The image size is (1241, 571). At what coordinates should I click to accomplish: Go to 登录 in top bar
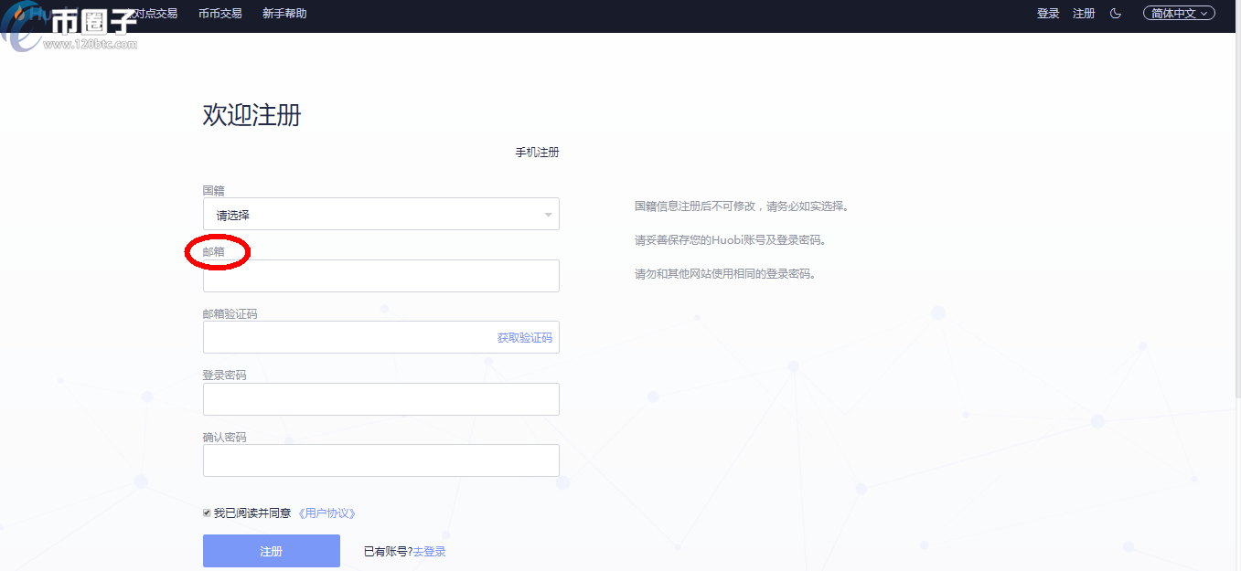pos(1048,14)
